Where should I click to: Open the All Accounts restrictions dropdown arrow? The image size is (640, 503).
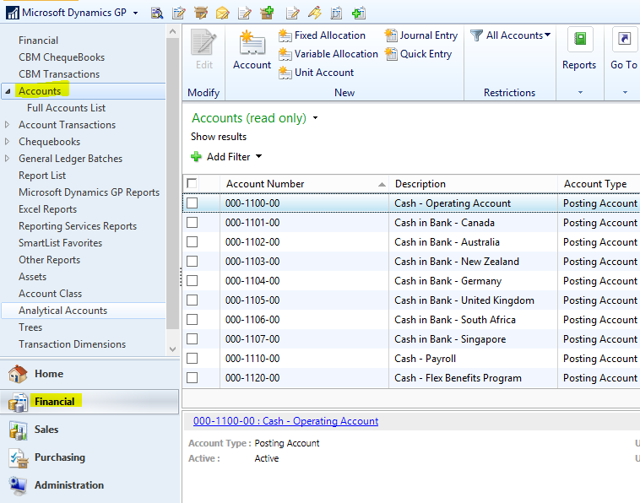pos(548,35)
